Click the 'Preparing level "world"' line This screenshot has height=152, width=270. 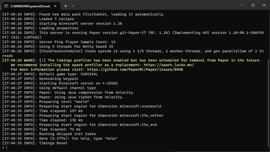pyautogui.click(x=46, y=102)
